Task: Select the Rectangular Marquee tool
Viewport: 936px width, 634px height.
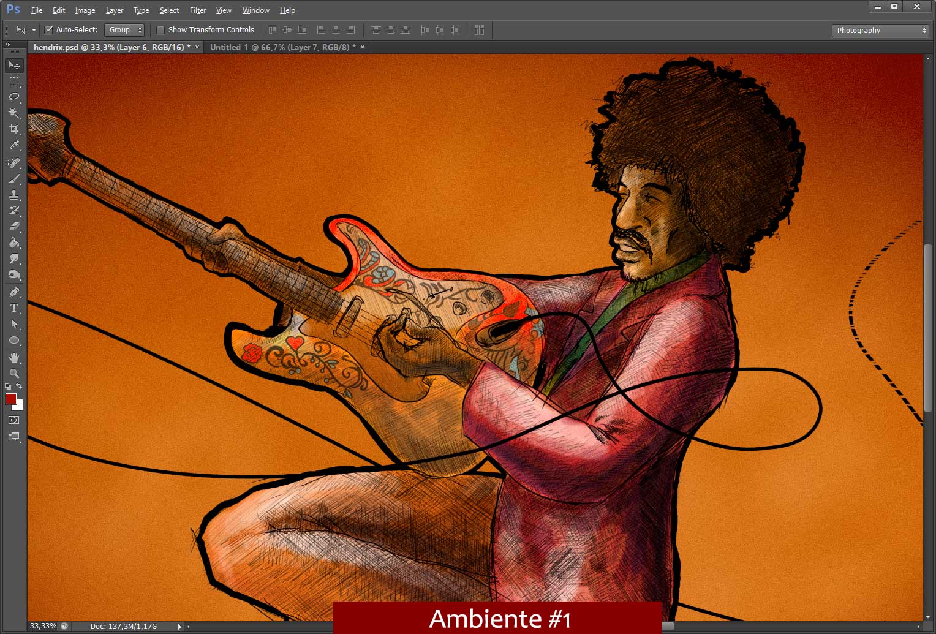Action: coord(14,81)
